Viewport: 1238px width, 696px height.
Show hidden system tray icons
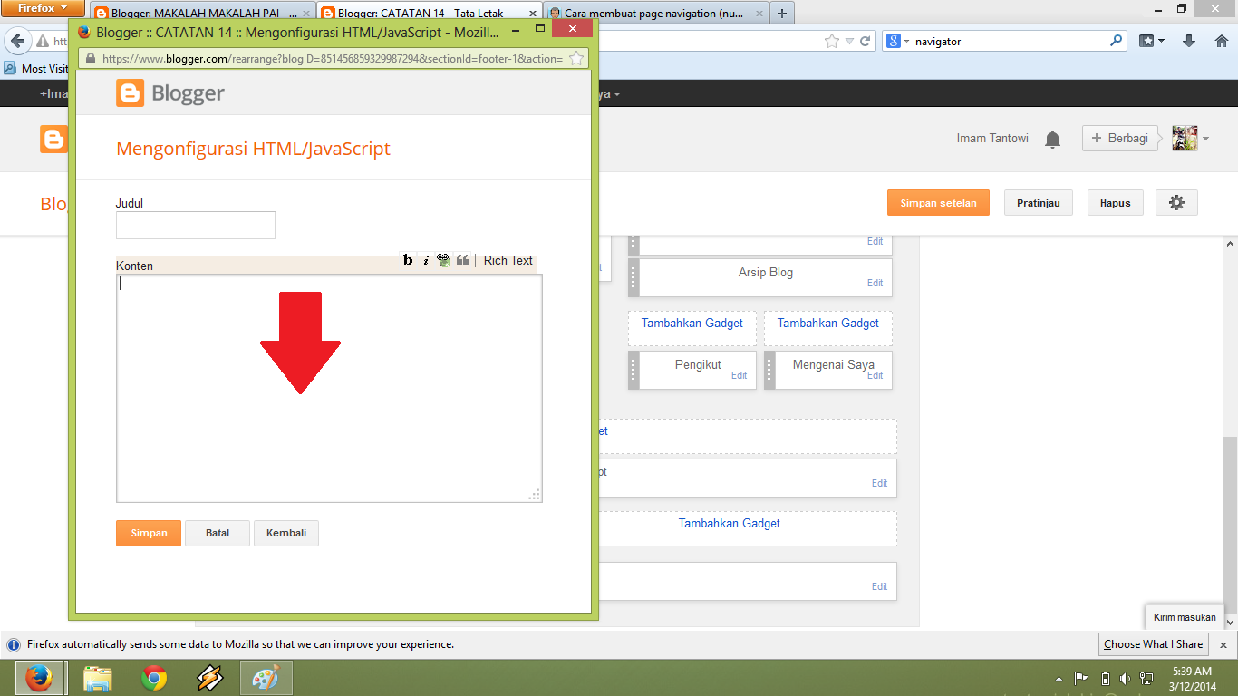pyautogui.click(x=1059, y=678)
